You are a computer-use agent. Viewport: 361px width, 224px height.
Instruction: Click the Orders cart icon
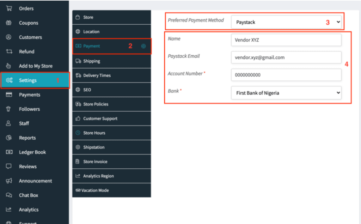tap(9, 8)
